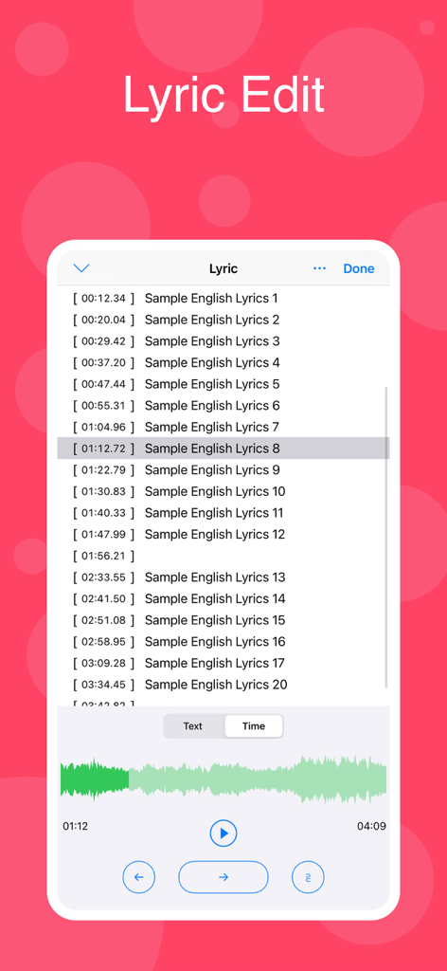
Task: Select the timestamp 01:12.72
Action: [103, 449]
